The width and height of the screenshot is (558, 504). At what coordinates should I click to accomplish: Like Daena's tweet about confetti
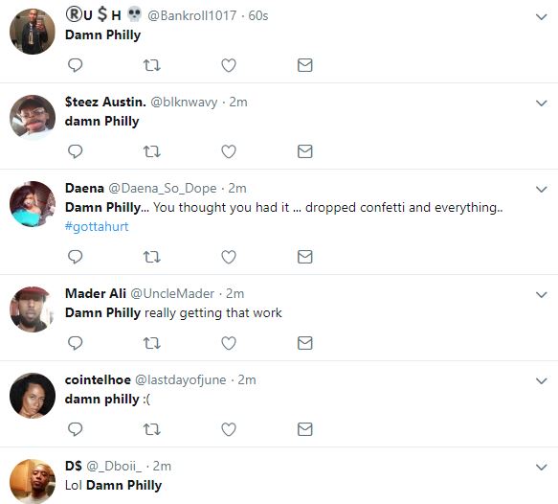tap(229, 257)
